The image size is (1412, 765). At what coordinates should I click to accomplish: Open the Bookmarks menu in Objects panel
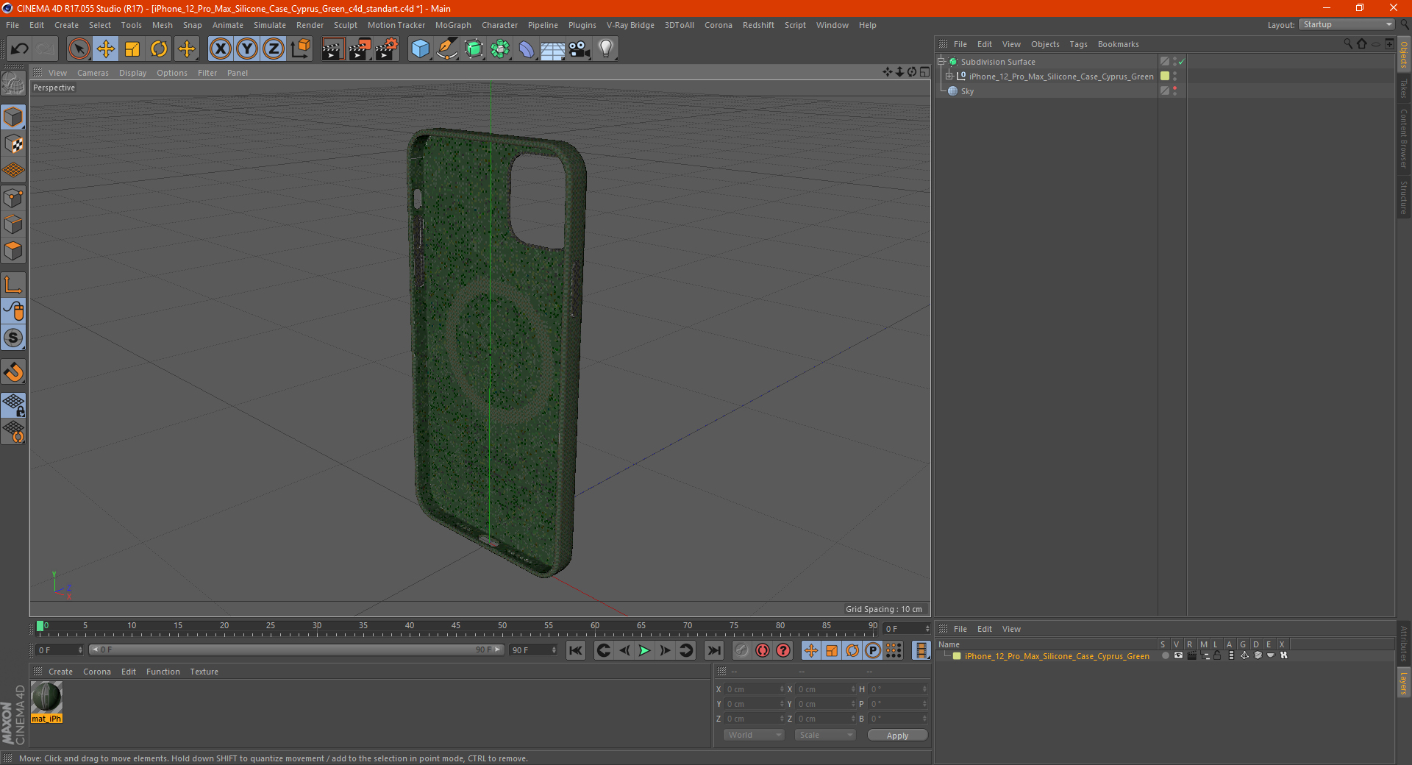tap(1118, 44)
